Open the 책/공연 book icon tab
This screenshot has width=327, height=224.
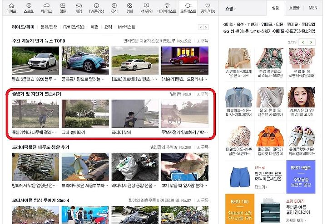(147, 8)
